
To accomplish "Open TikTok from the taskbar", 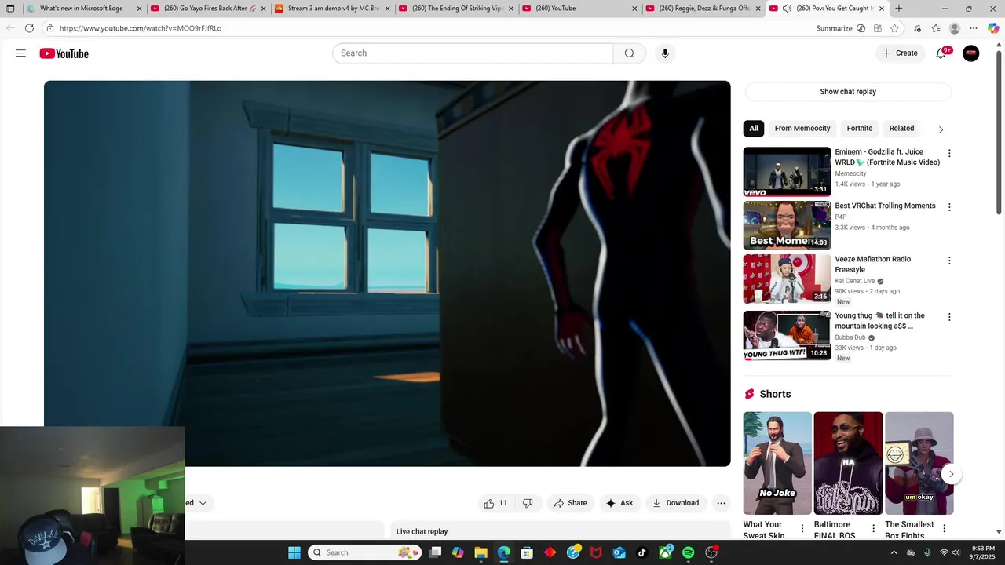I will coord(642,552).
